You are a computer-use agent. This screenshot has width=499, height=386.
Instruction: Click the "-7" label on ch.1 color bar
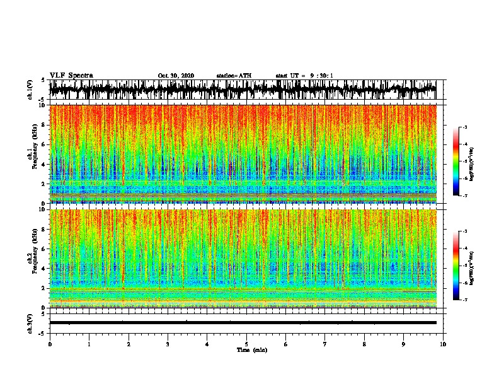pyautogui.click(x=464, y=196)
